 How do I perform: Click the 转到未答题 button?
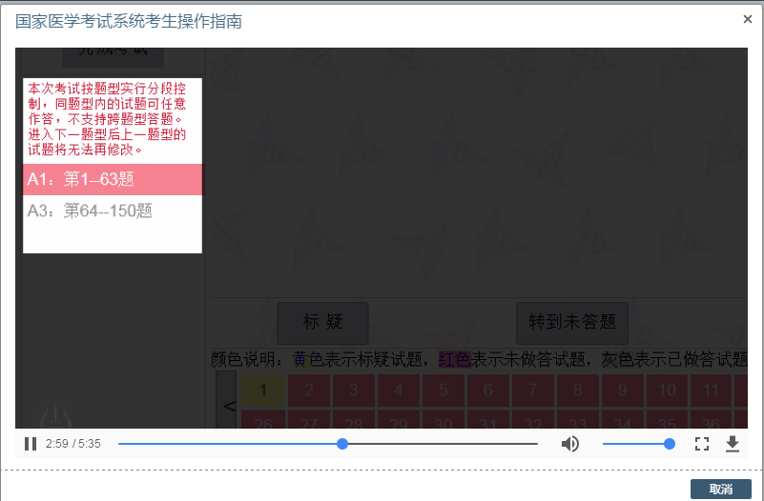tap(572, 323)
